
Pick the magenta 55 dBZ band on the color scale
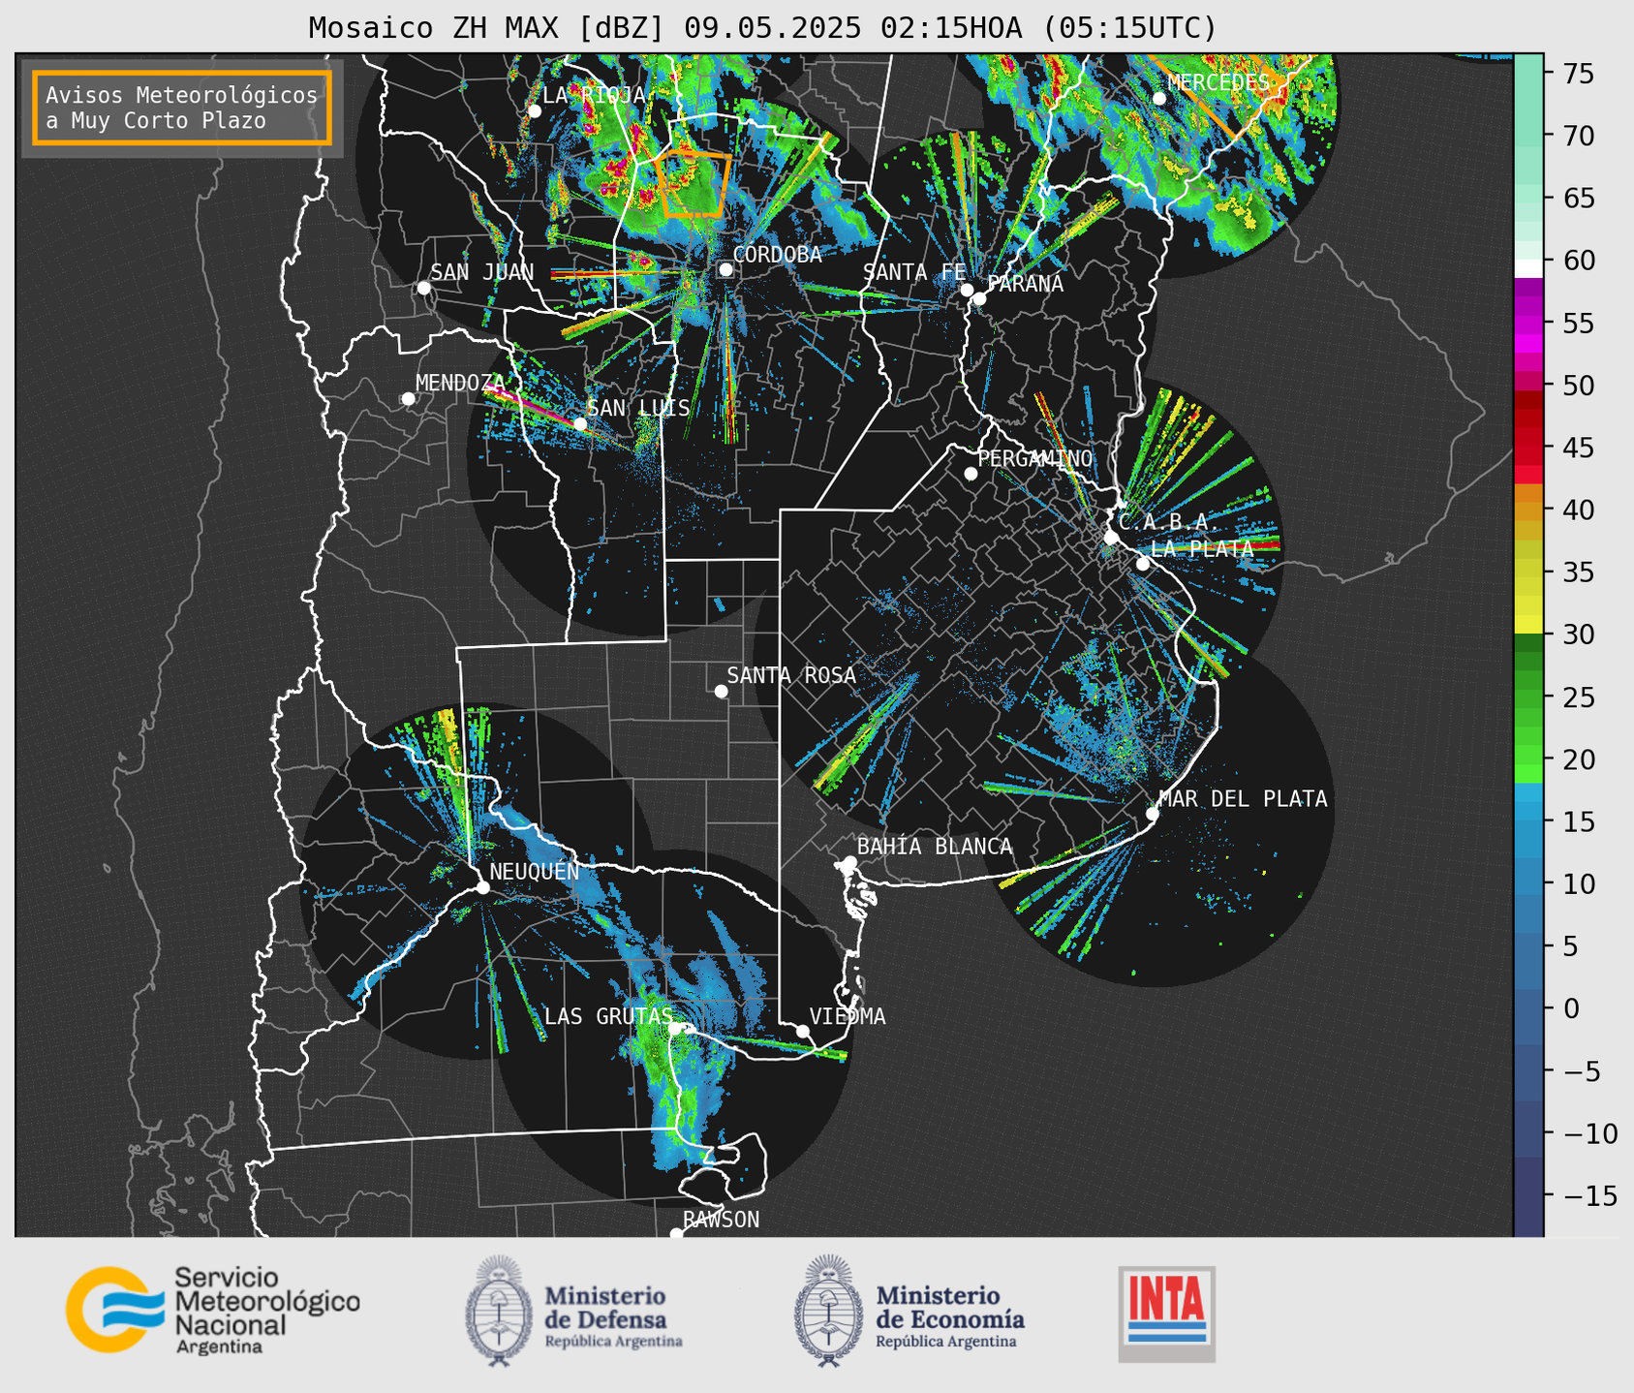pyautogui.click(x=1528, y=324)
